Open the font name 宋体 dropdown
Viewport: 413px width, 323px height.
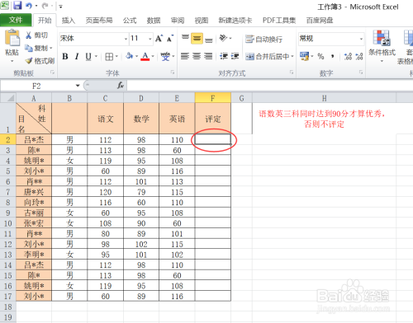coord(126,39)
